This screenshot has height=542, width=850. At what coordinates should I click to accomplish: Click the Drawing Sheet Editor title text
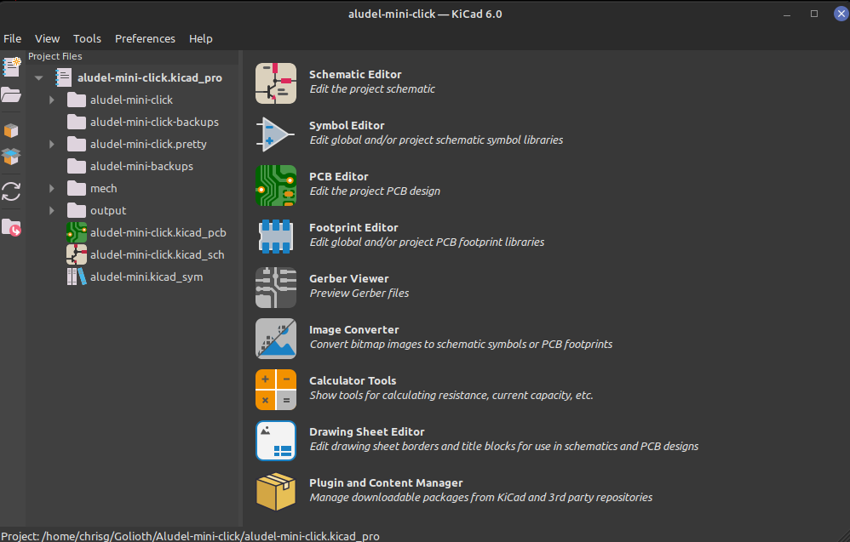(366, 431)
